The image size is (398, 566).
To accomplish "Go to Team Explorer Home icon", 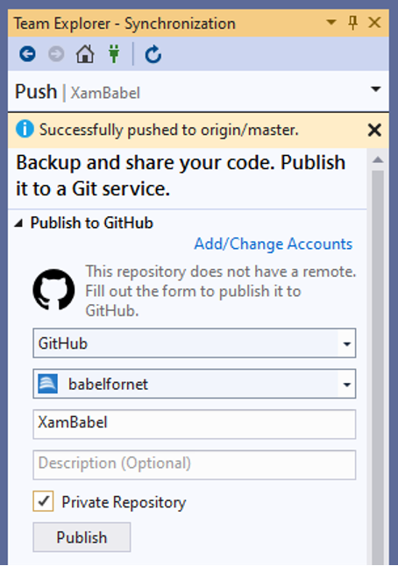I will point(85,54).
